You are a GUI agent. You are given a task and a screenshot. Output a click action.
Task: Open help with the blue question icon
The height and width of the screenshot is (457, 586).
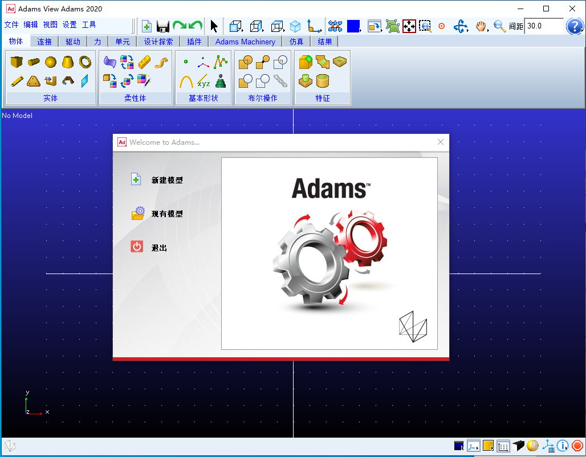pyautogui.click(x=575, y=27)
